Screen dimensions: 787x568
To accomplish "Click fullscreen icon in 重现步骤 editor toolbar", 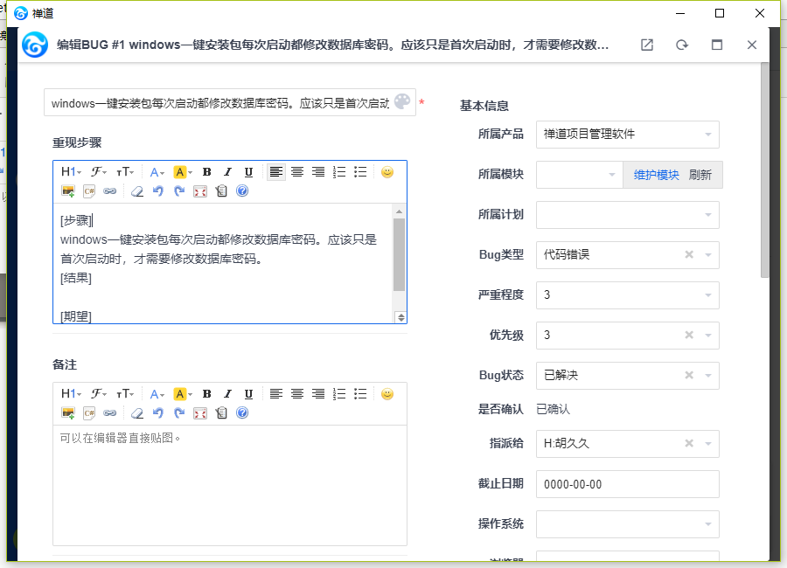I will (x=200, y=190).
